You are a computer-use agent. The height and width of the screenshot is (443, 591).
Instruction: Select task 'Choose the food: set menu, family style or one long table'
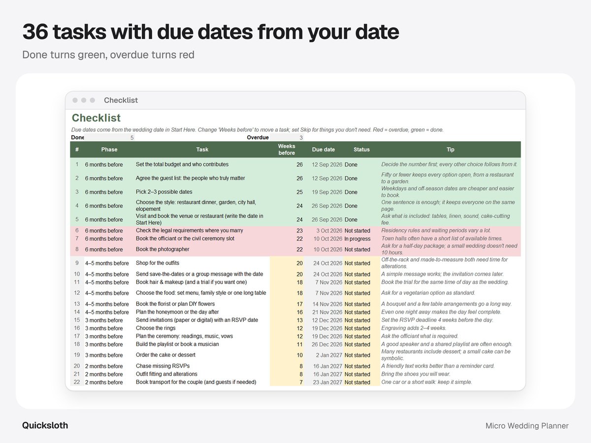pyautogui.click(x=201, y=293)
